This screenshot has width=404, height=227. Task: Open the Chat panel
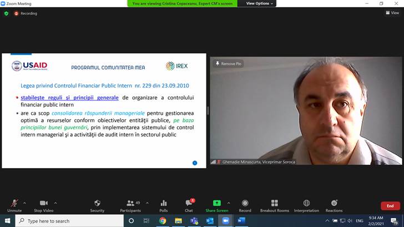pos(189,205)
